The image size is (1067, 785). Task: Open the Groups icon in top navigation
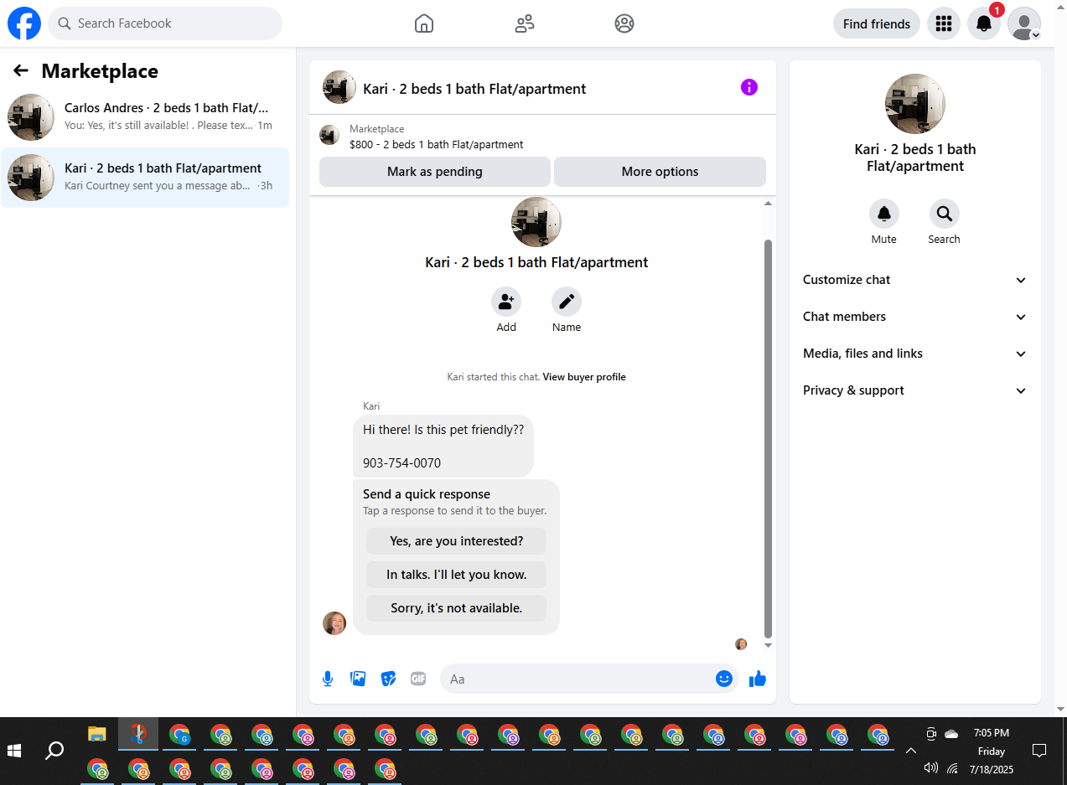click(x=624, y=23)
